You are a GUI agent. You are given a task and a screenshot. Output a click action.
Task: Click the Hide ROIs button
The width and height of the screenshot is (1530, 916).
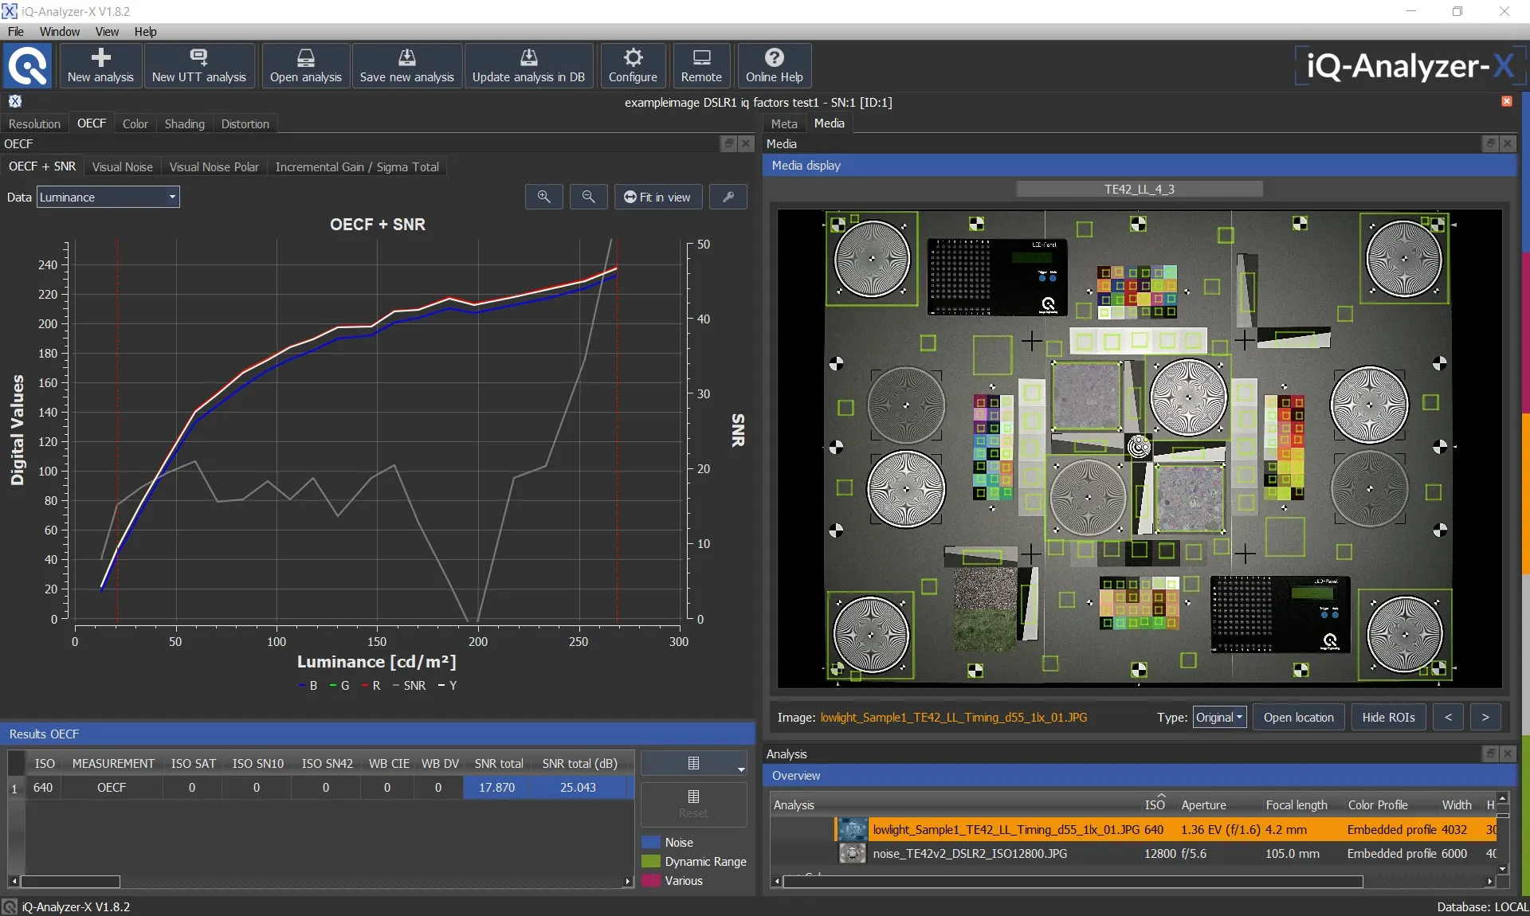[x=1388, y=717]
